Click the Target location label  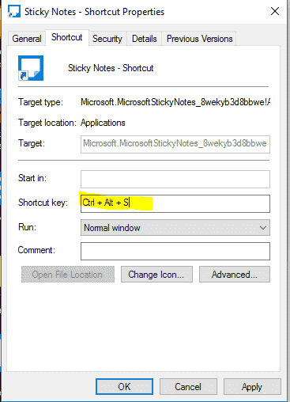point(47,123)
